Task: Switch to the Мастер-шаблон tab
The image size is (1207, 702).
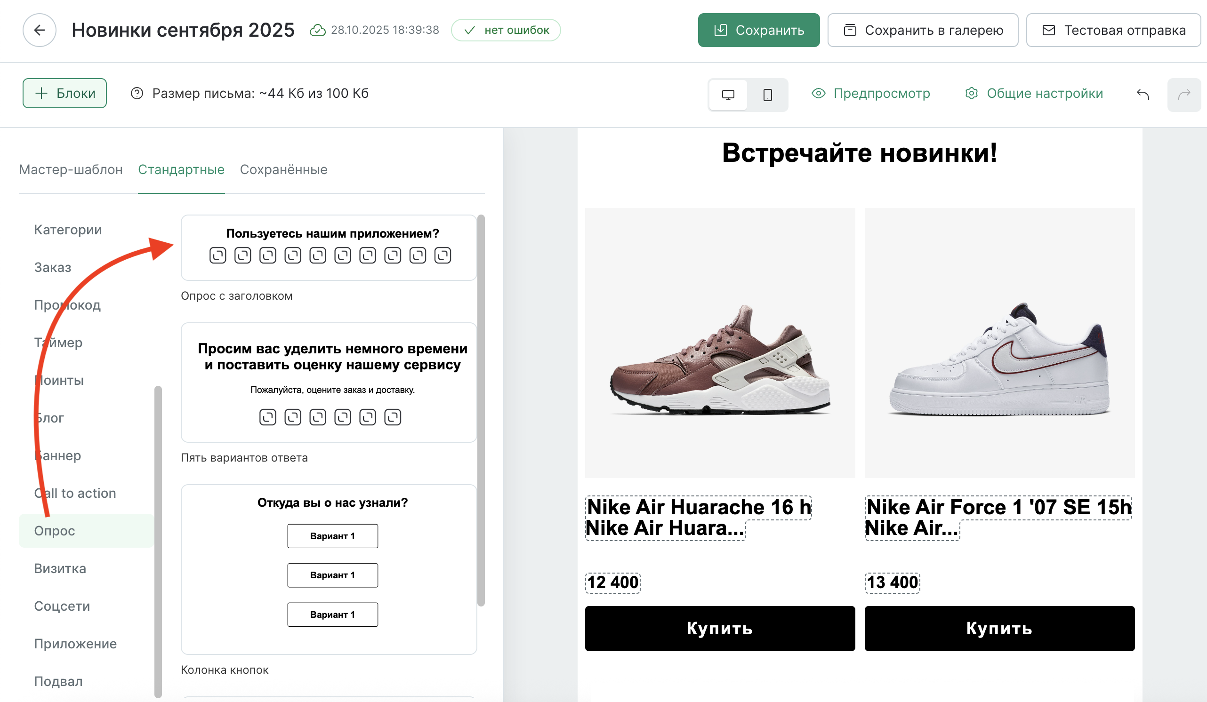Action: pos(71,169)
